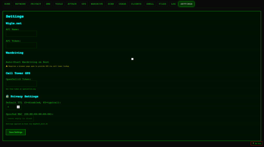Screen dimensions: 264x147
Task: Click the No fix GPS status indicator
Action: coord(257,143)
